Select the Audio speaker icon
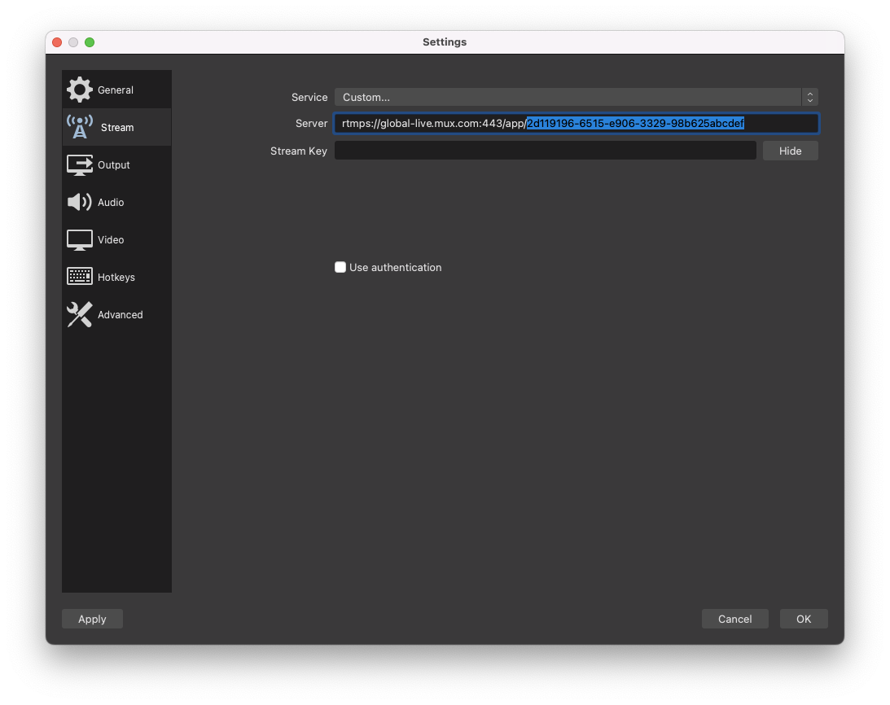This screenshot has height=705, width=890. coord(79,202)
